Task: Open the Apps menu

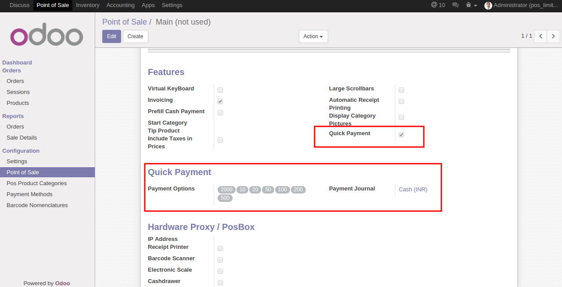Action: tap(148, 5)
